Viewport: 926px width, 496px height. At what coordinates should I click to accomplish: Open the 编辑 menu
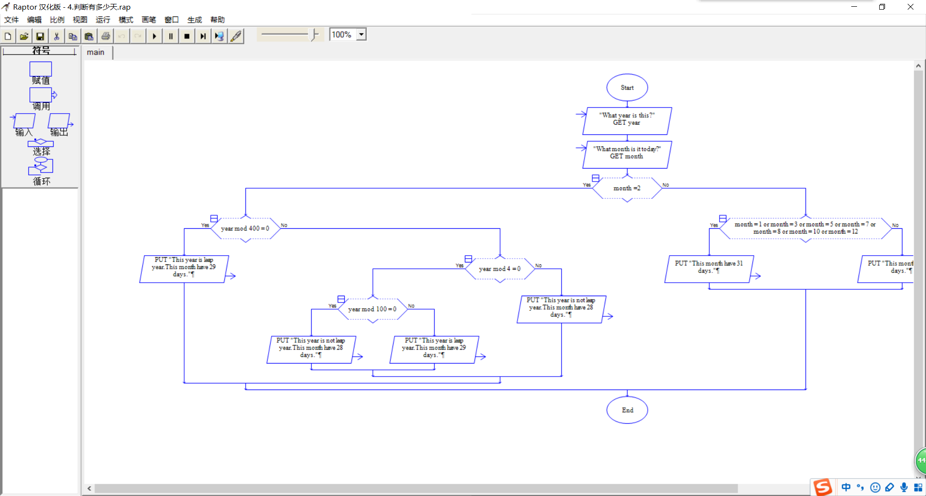tap(34, 20)
